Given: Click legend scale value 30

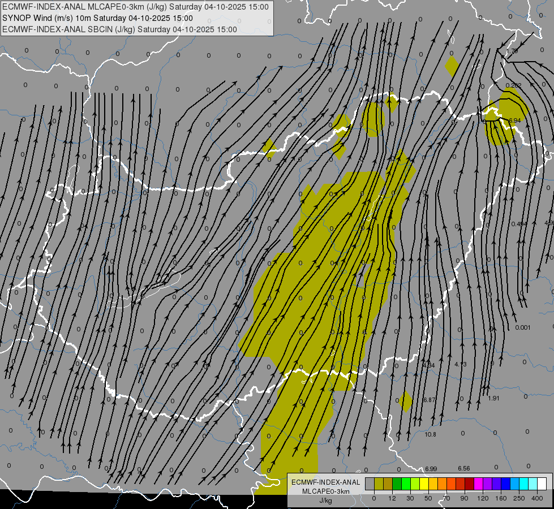Looking at the screenshot, I should point(410,498).
